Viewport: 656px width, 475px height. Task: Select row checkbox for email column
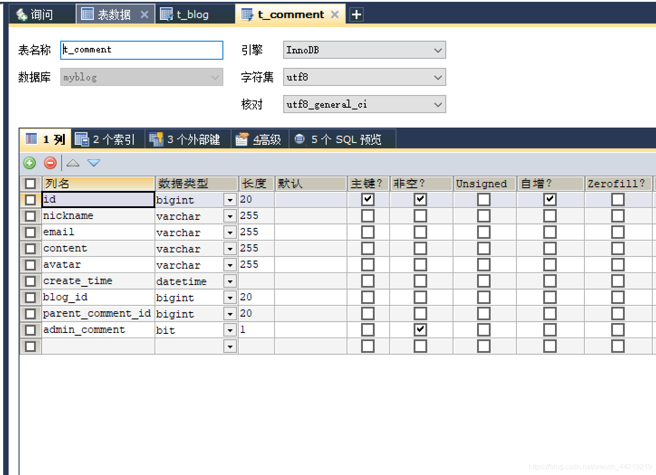click(30, 233)
